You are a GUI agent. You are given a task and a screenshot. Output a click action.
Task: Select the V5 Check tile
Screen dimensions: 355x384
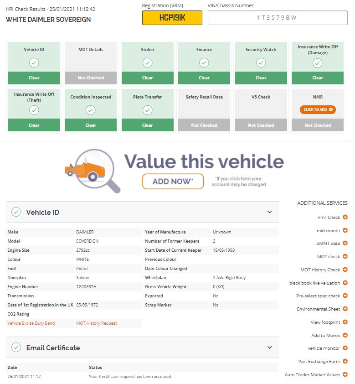point(261,110)
